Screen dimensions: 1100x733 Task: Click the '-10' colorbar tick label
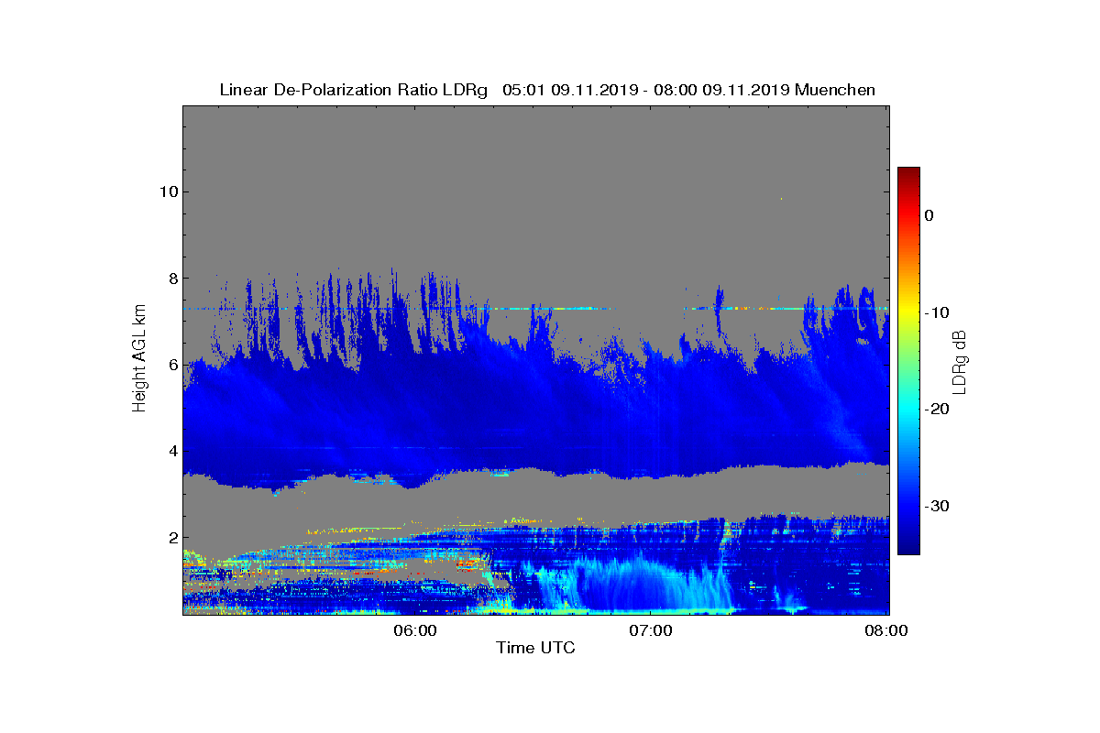point(936,312)
